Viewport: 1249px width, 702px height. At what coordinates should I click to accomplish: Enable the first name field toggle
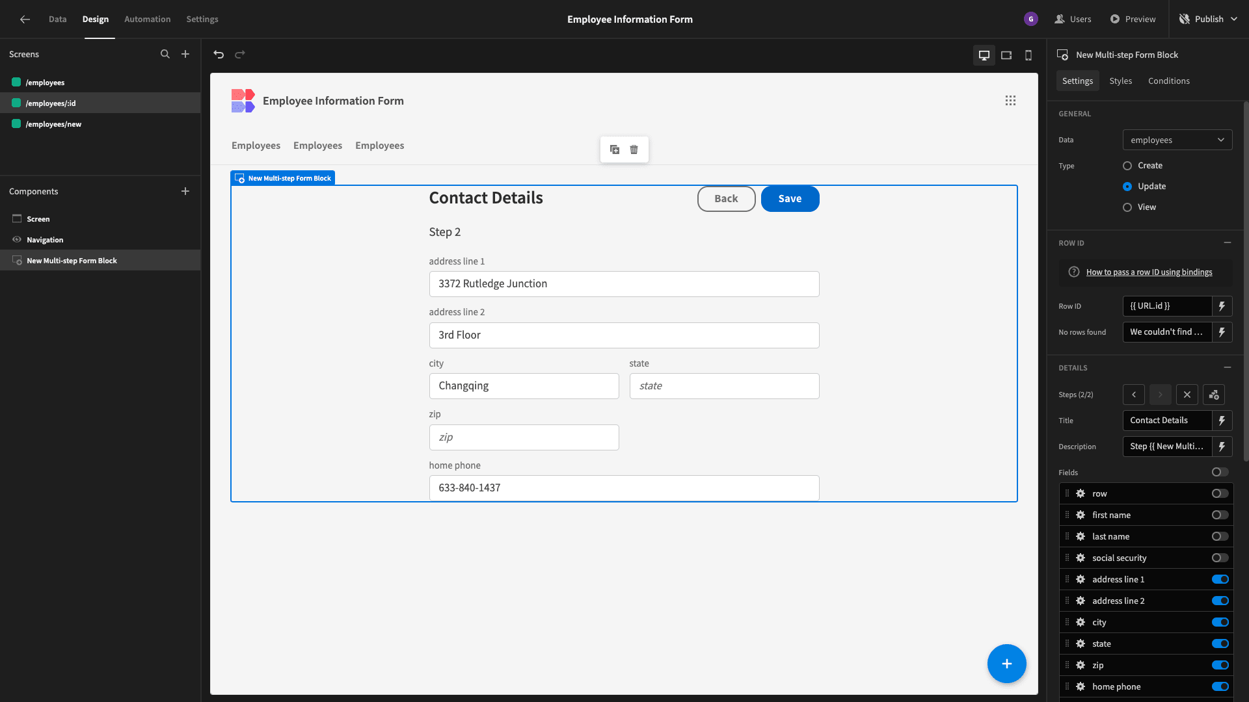click(1220, 515)
